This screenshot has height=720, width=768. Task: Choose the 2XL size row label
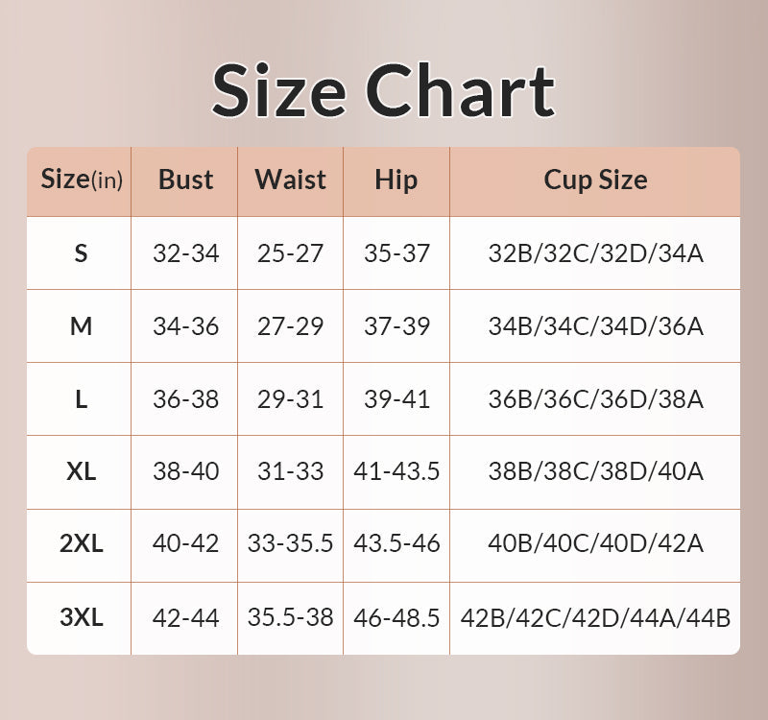81,544
